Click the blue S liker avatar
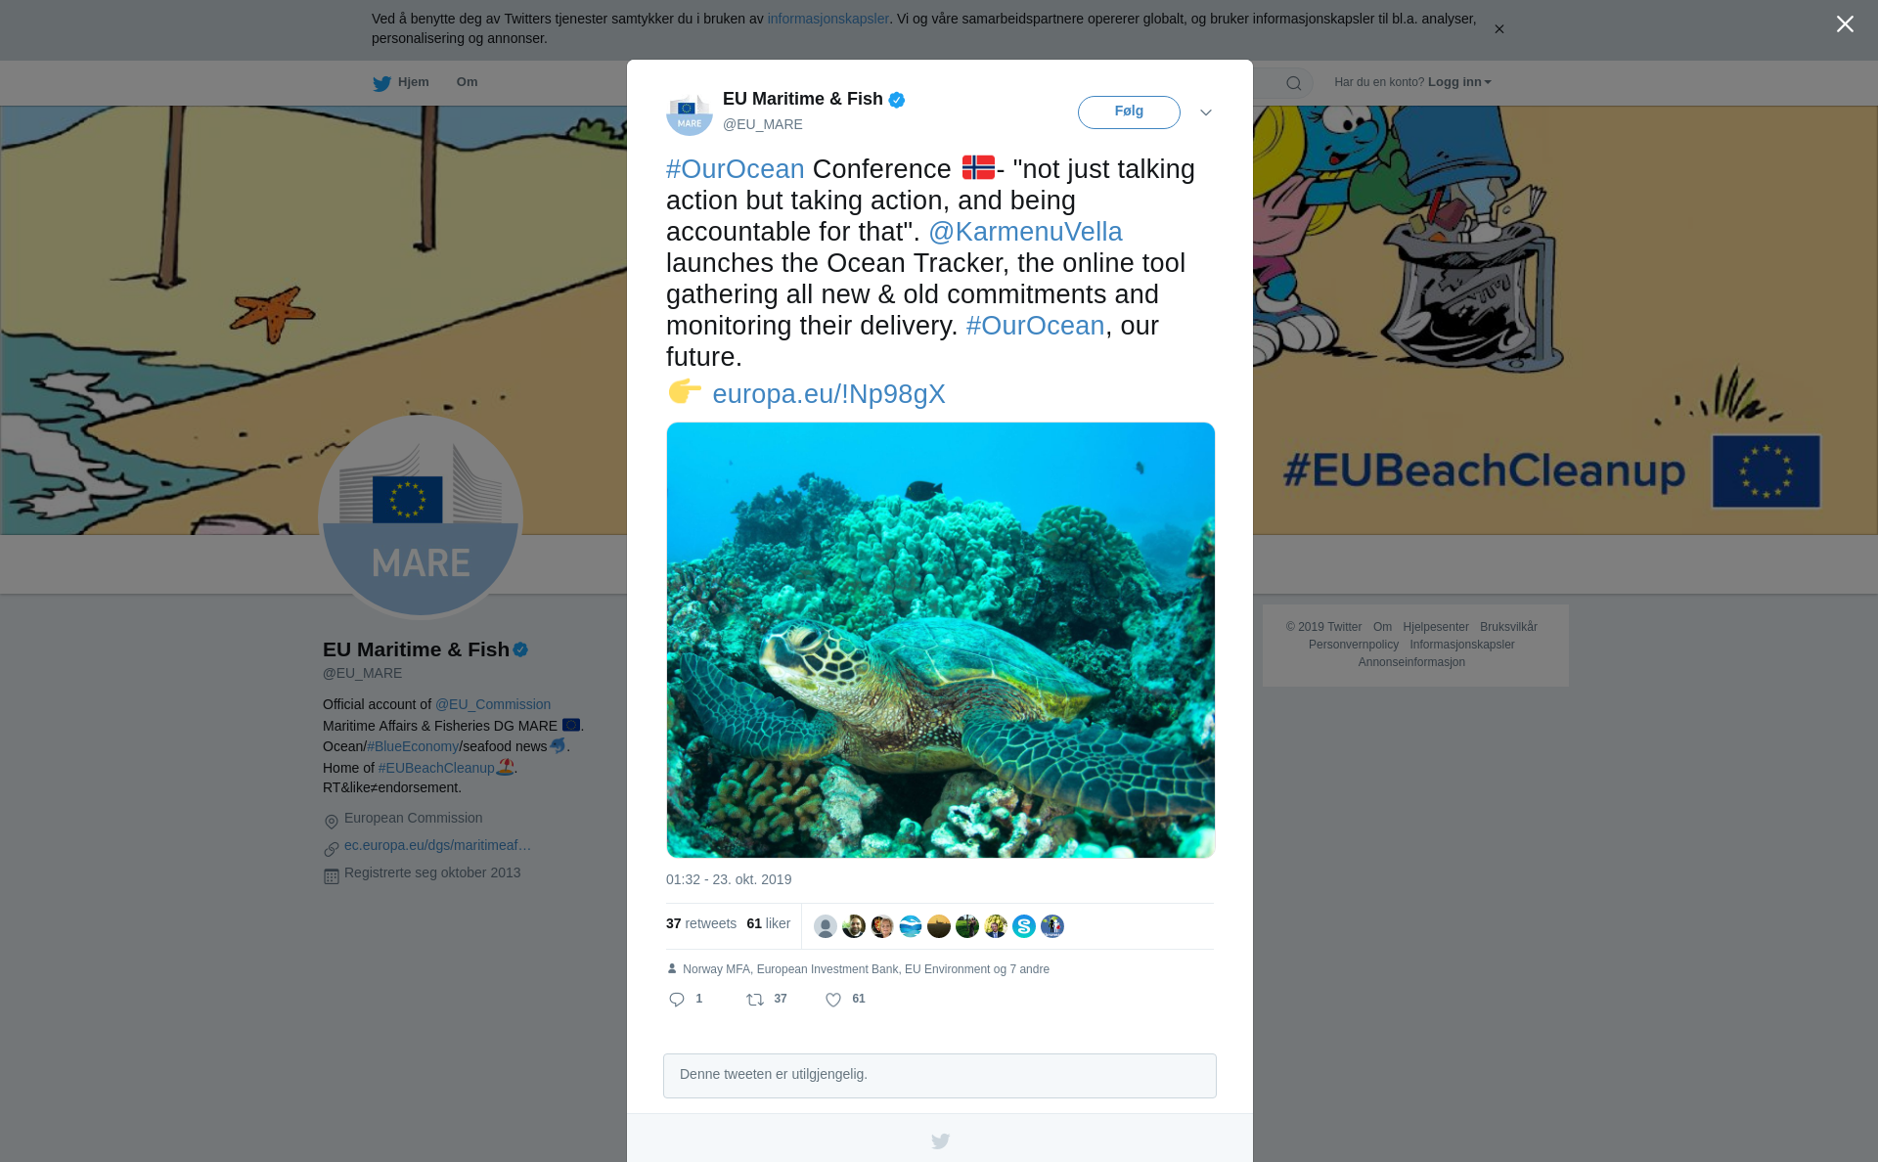The width and height of the screenshot is (1878, 1162). pos(1024,926)
